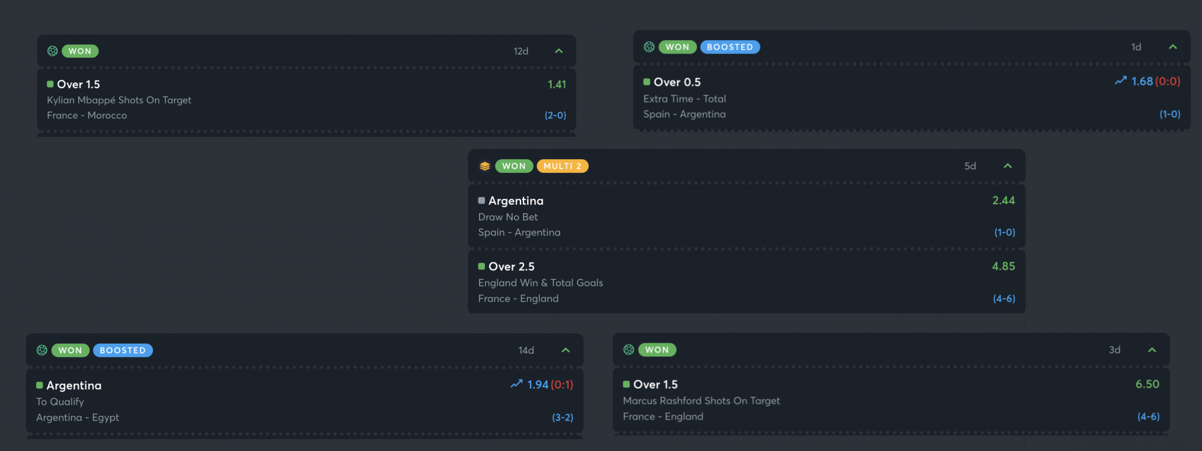
Task: Open the (4-6) score on Rashford bet
Action: pyautogui.click(x=1149, y=416)
